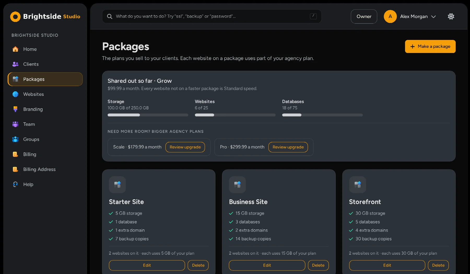This screenshot has height=274, width=470.
Task: Click the search magnifier icon
Action: point(110,16)
